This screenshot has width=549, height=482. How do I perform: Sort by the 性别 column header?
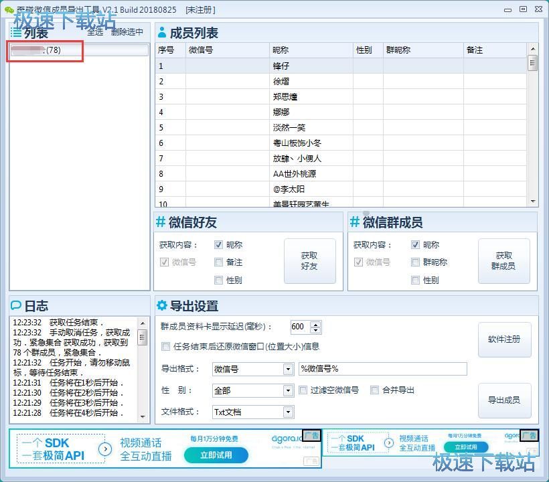(368, 50)
